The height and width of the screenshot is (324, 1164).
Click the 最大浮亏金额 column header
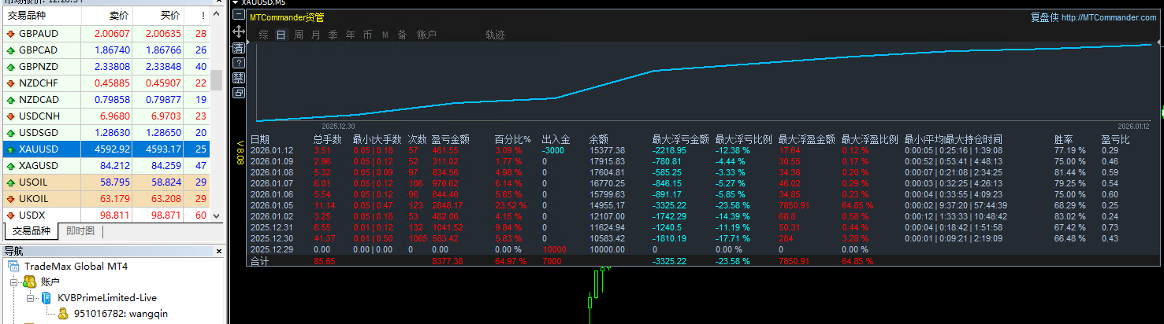pos(681,139)
